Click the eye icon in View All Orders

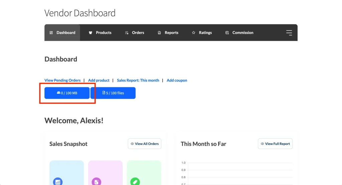click(132, 144)
